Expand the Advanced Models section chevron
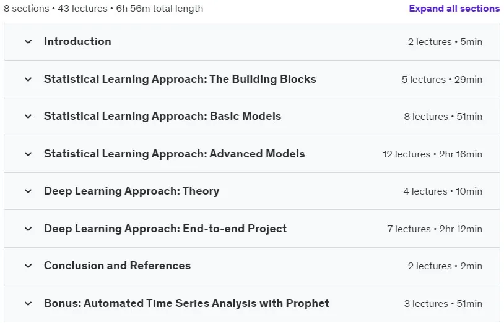Viewport: 504px width, 323px height. pyautogui.click(x=28, y=154)
